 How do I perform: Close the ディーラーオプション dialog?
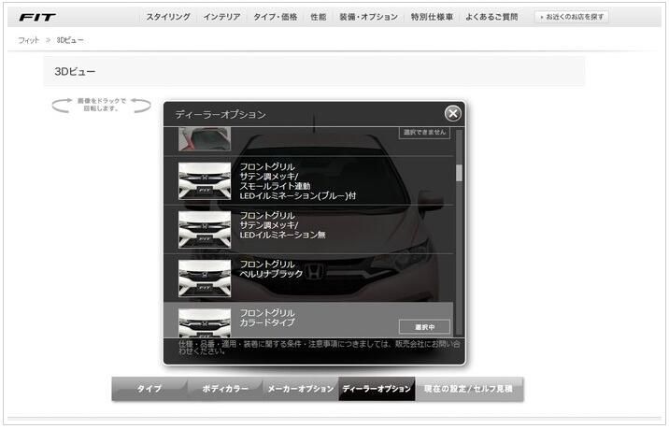click(452, 113)
